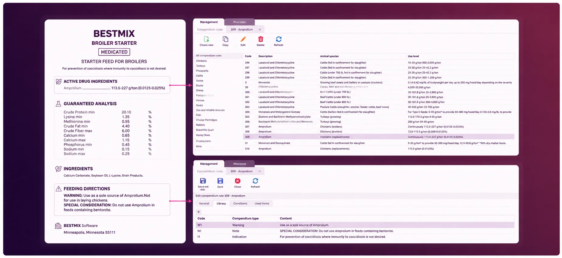The height and width of the screenshot is (258, 562).
Task: Click the Compendium type column header
Action: (x=245, y=218)
